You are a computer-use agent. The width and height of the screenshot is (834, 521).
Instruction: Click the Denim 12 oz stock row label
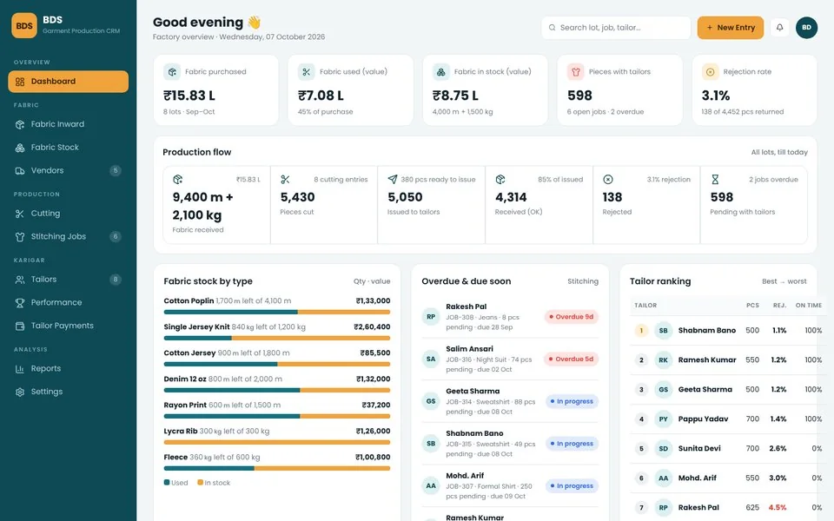[x=184, y=379]
